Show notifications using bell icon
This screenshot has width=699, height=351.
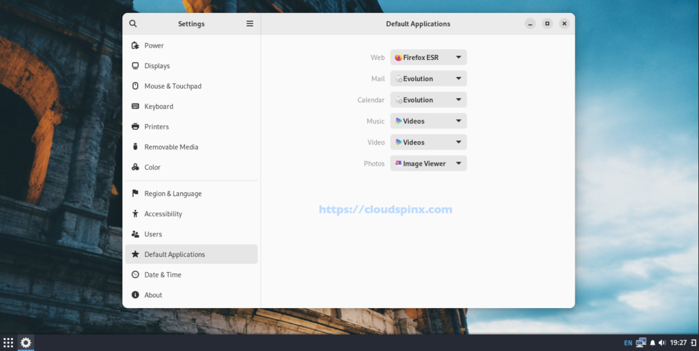tap(653, 343)
